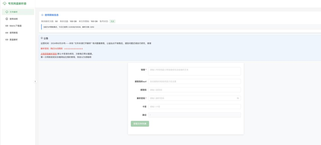
Task: Click the 提取码 input field
Action: coord(194,90)
